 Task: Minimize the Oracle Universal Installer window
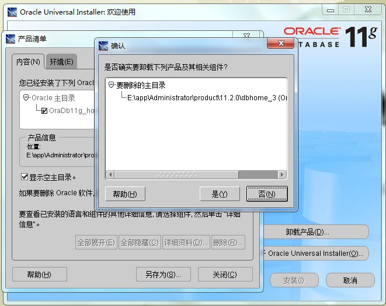coord(331,10)
